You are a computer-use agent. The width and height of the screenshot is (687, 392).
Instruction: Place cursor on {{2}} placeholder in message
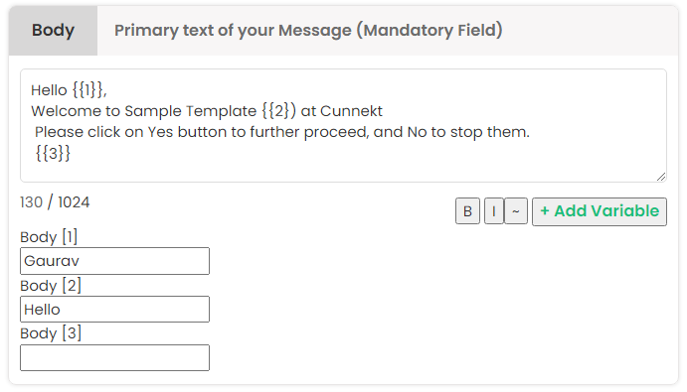(279, 111)
